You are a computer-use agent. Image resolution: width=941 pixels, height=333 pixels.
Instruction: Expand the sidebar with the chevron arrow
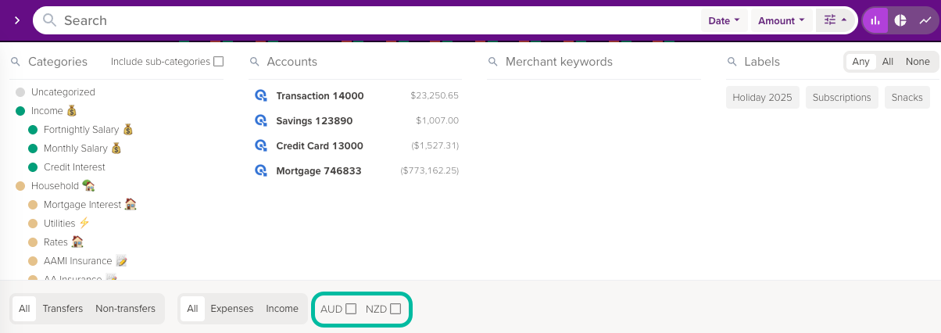tap(16, 20)
